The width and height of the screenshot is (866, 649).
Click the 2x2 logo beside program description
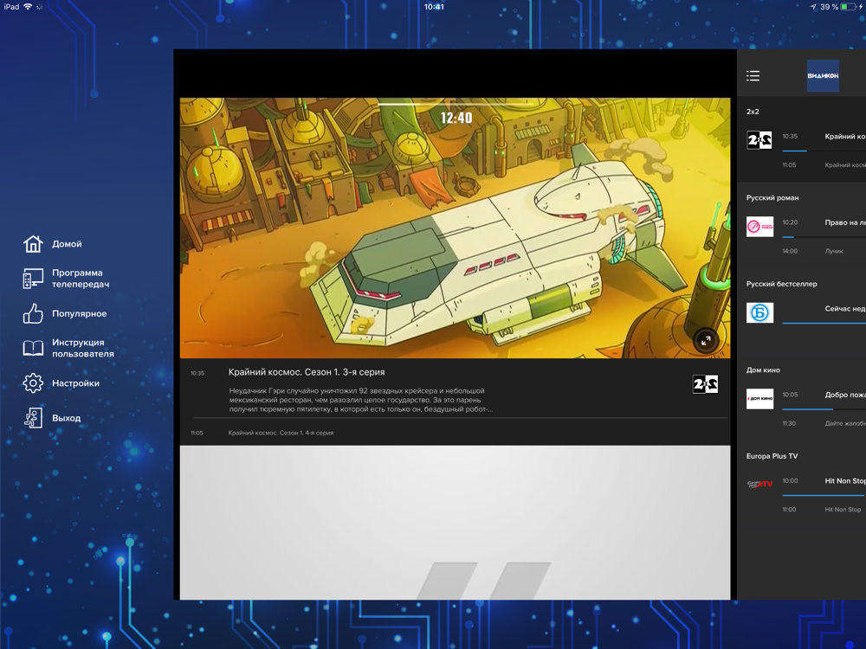[705, 384]
